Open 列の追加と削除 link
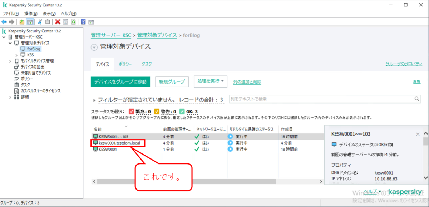 coord(247,82)
